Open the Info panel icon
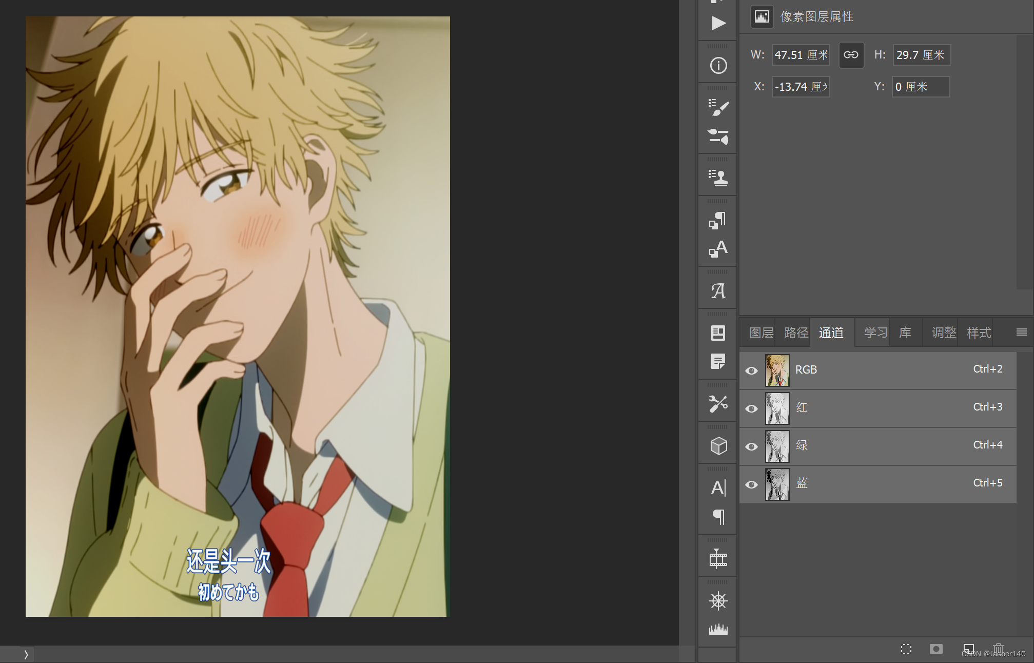This screenshot has height=663, width=1034. pyautogui.click(x=718, y=66)
